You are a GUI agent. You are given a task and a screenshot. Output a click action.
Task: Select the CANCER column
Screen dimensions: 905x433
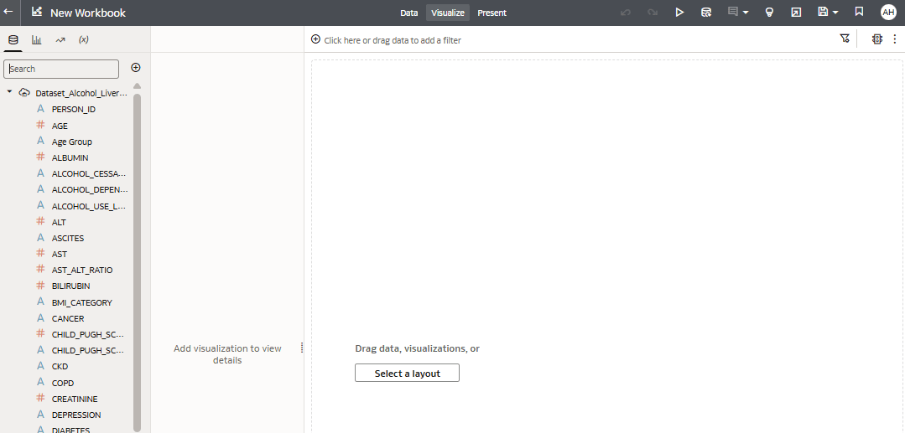click(68, 319)
